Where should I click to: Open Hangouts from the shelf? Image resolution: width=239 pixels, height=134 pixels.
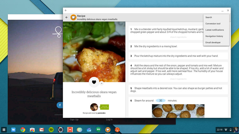click(x=98, y=130)
